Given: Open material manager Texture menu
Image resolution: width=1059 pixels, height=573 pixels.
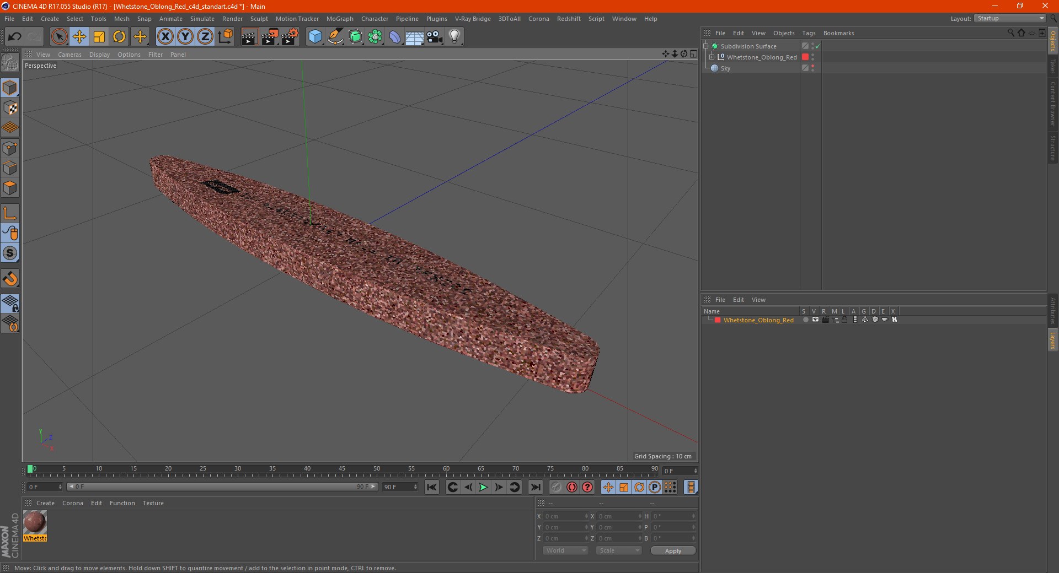Looking at the screenshot, I should click(153, 503).
